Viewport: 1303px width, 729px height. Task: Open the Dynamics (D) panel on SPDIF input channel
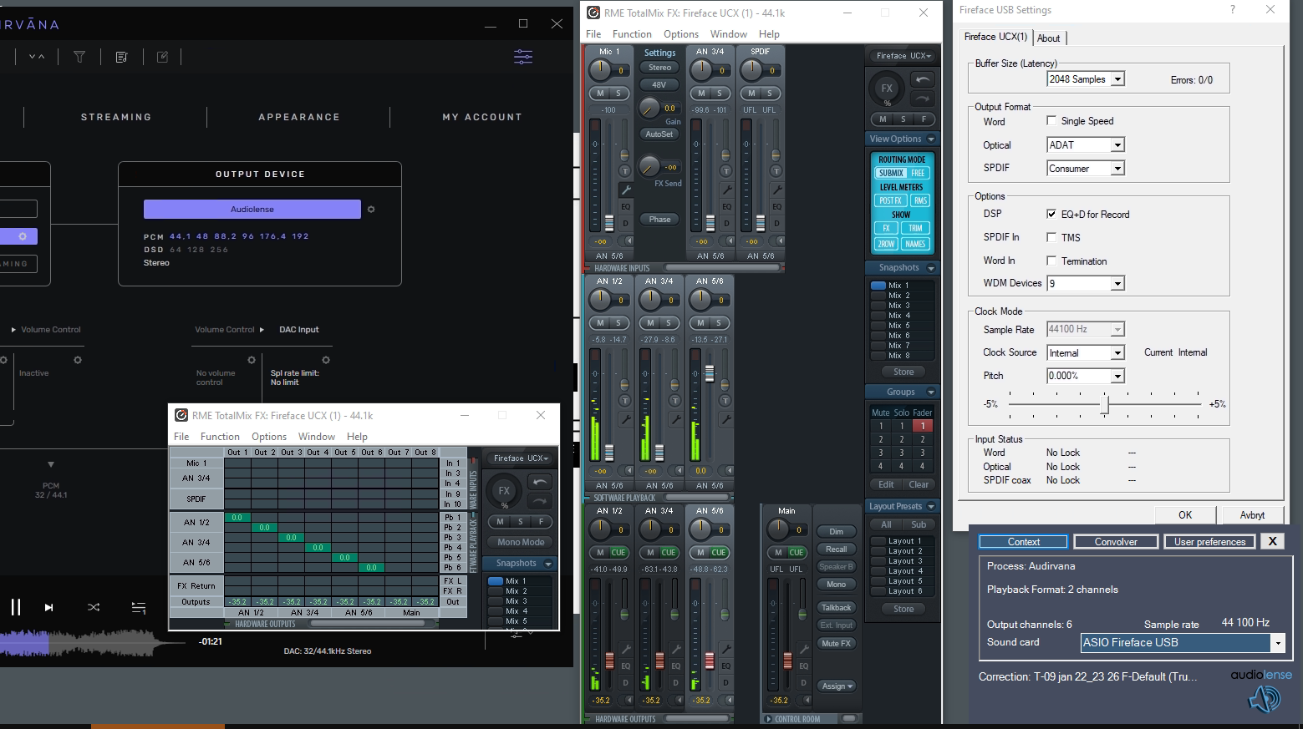776,223
